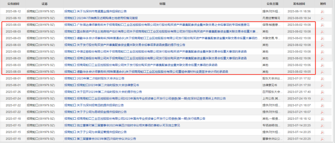
Task: Open PDF for 承诺函披露的提示性公告 row
Action: tap(322, 45)
